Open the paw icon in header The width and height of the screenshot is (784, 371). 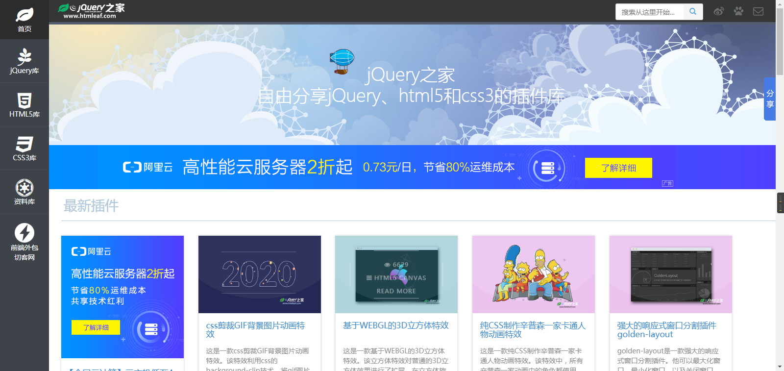tap(738, 11)
